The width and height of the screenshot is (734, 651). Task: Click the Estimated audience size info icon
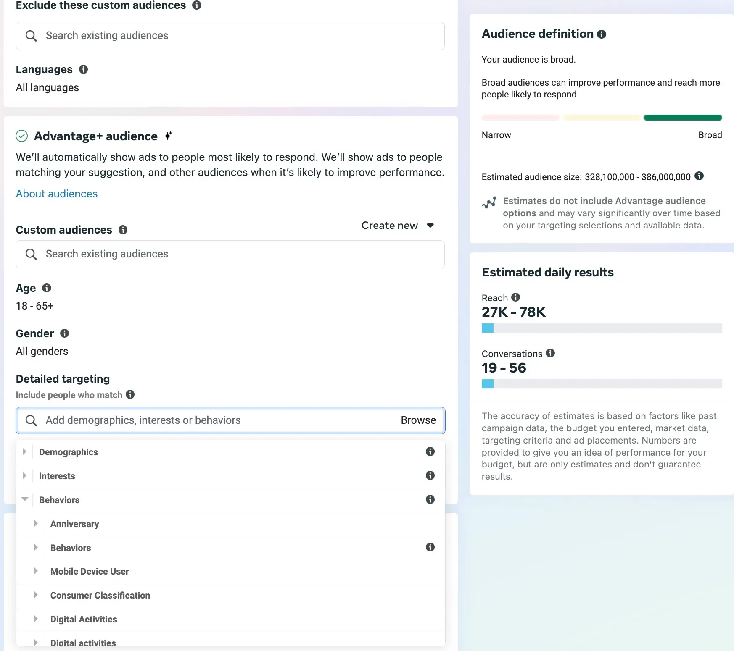tap(699, 176)
